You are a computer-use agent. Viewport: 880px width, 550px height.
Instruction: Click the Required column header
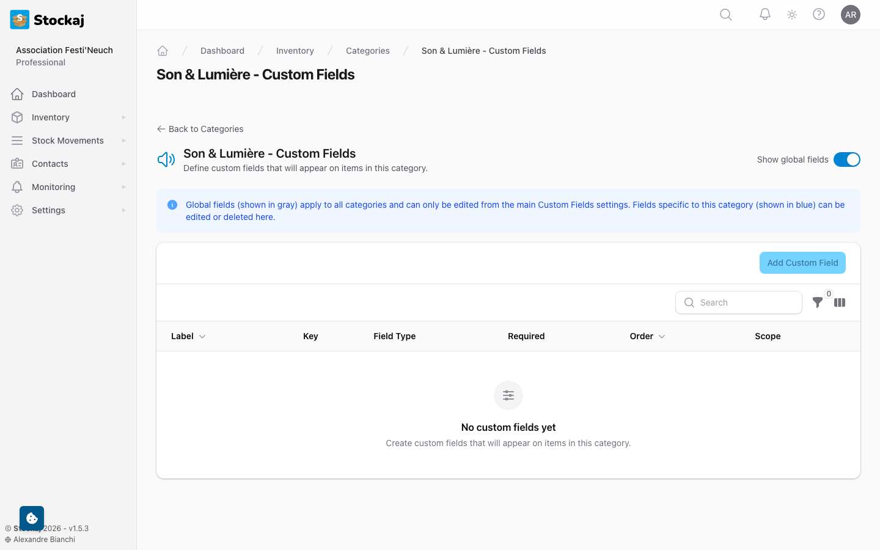pyautogui.click(x=526, y=336)
